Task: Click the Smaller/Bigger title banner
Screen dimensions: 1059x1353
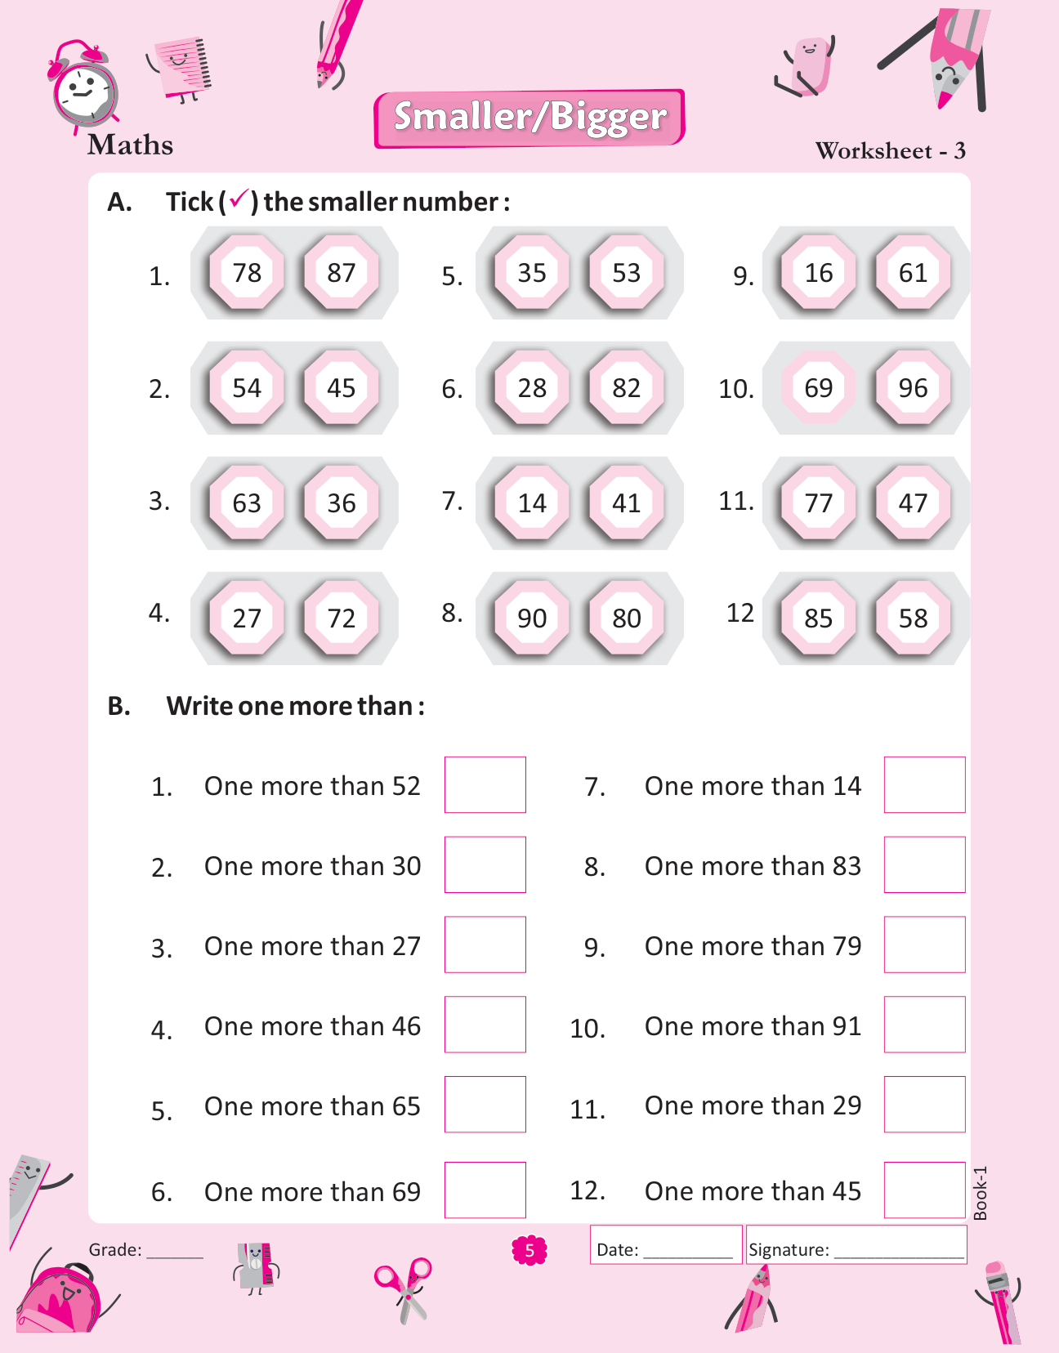Action: click(x=529, y=118)
